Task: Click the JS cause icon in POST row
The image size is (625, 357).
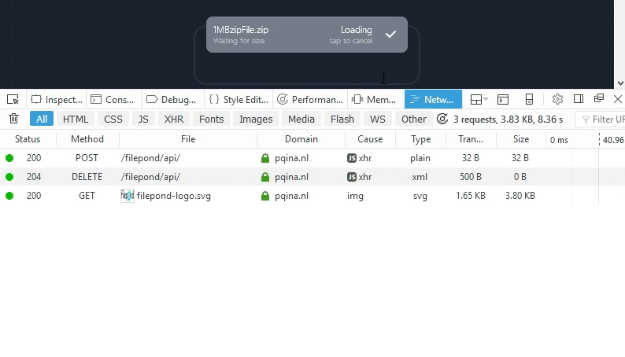Action: click(x=352, y=158)
